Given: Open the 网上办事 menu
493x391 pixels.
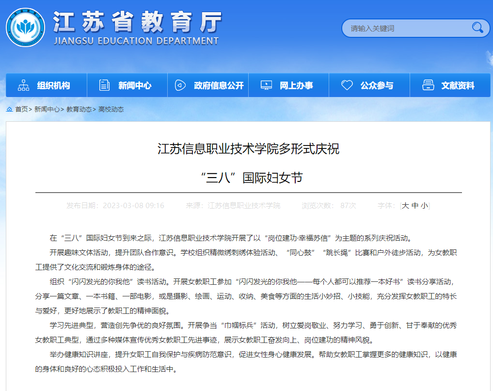Looking at the screenshot, I should (288, 85).
